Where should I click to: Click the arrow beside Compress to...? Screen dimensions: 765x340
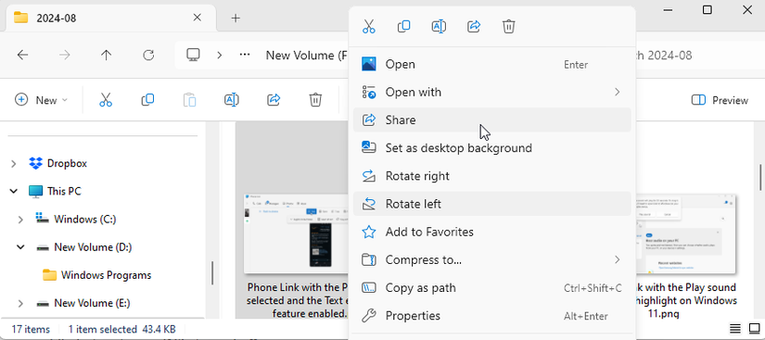[x=618, y=259]
